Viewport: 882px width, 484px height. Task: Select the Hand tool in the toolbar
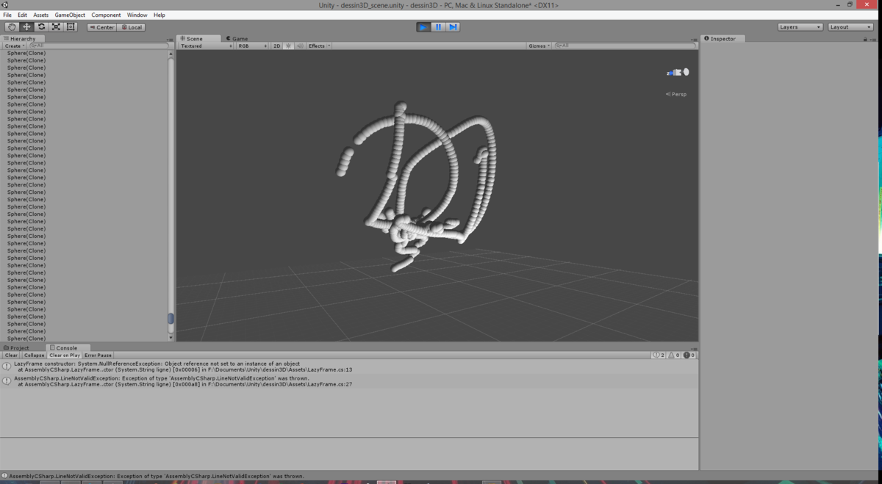(12, 27)
